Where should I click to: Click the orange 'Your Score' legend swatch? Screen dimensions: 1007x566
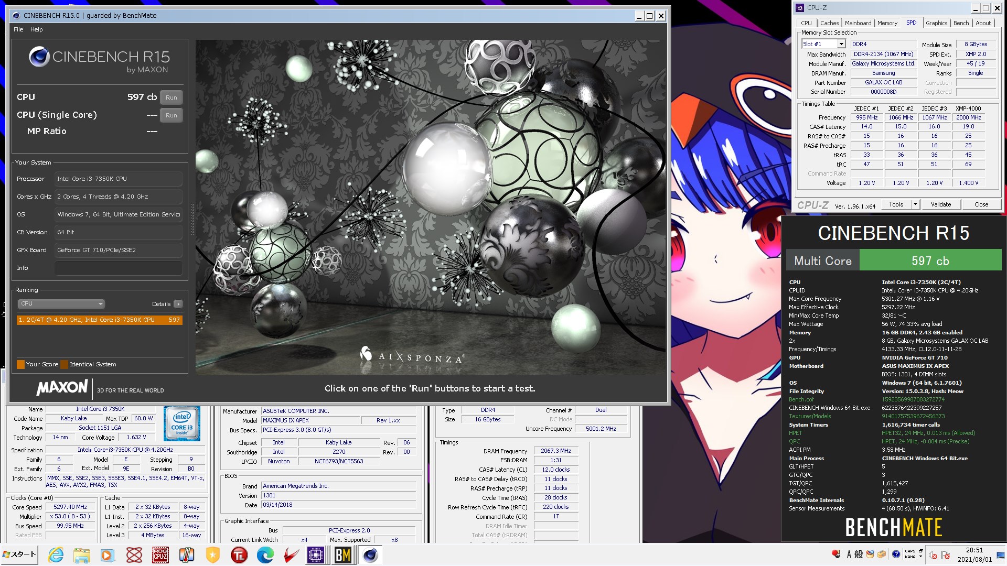(x=21, y=364)
